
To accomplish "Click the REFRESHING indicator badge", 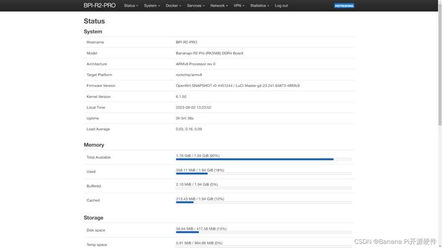I will tap(344, 5).
